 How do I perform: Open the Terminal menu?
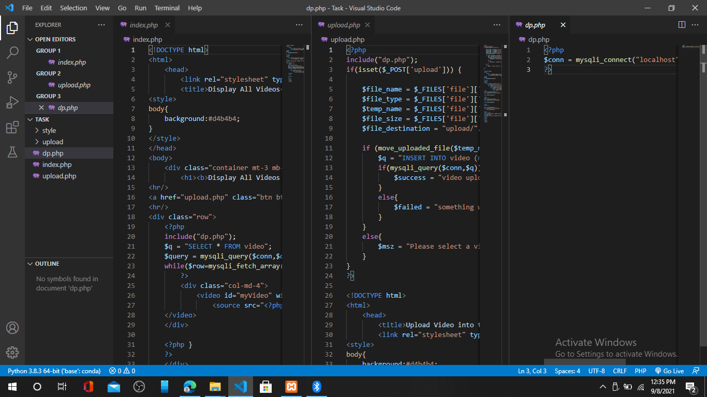167,8
